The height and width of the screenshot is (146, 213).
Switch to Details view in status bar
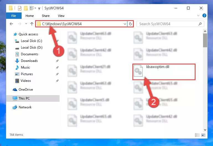pyautogui.click(x=197, y=135)
